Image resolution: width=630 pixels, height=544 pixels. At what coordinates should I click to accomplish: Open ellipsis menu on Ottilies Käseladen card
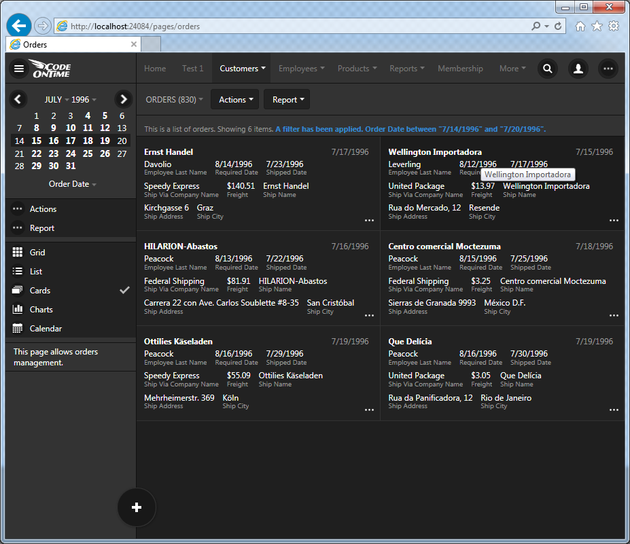point(369,410)
